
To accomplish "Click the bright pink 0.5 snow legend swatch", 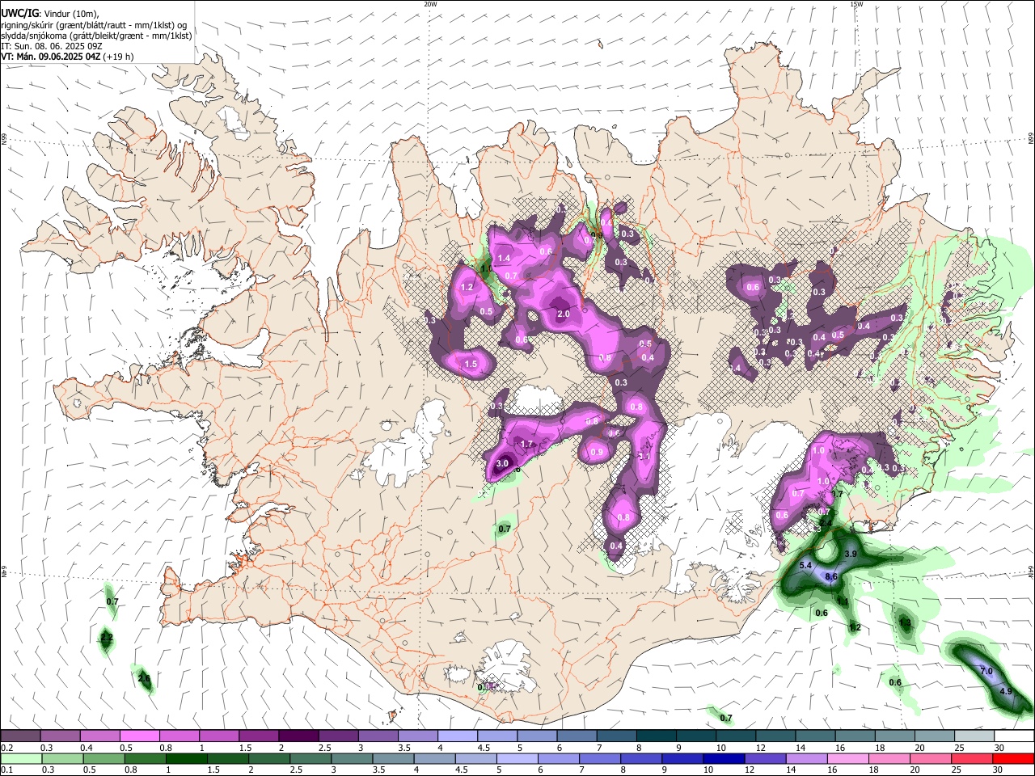I will click(x=139, y=736).
